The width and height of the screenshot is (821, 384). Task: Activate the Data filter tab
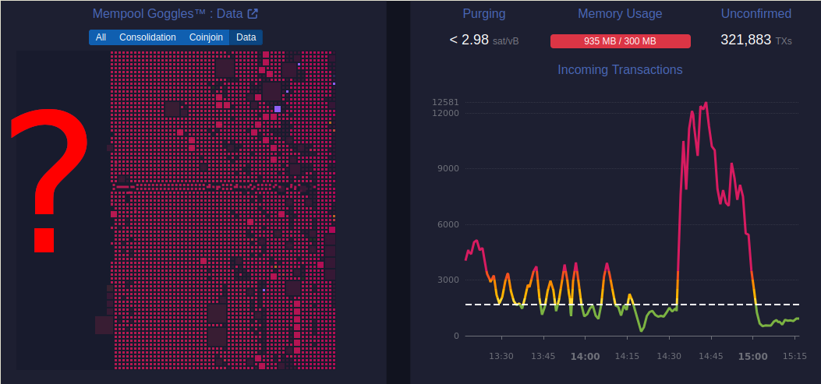coord(246,37)
